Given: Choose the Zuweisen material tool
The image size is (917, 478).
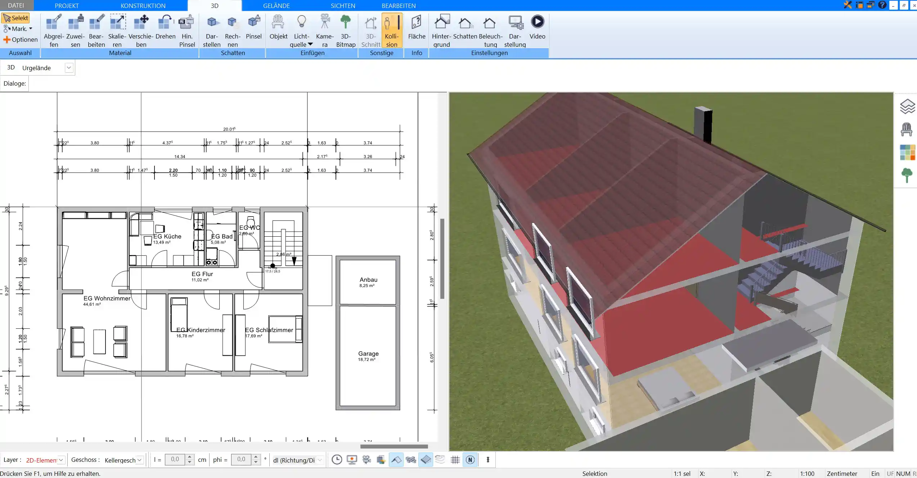Looking at the screenshot, I should tap(75, 31).
